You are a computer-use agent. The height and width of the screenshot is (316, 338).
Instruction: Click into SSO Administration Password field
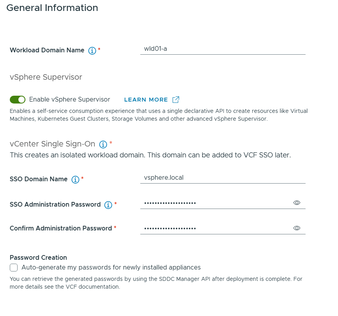pyautogui.click(x=215, y=203)
